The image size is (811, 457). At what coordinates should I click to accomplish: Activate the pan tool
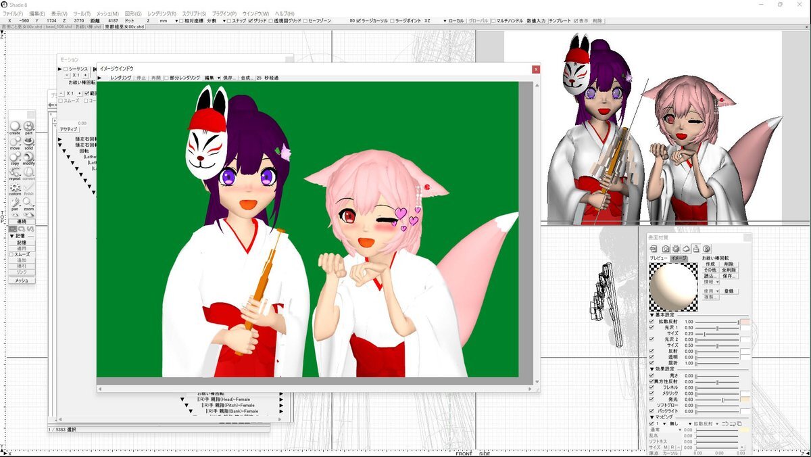coord(15,203)
